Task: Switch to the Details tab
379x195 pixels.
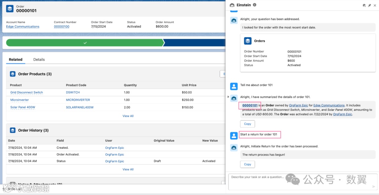Action: pyautogui.click(x=39, y=60)
